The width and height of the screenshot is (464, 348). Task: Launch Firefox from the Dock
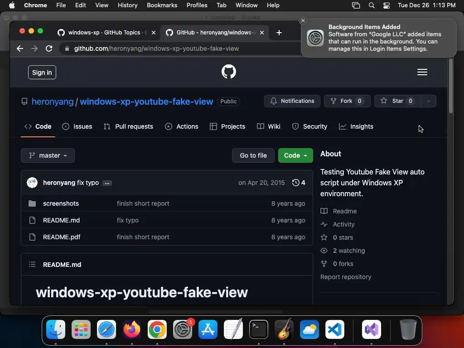pyautogui.click(x=132, y=329)
